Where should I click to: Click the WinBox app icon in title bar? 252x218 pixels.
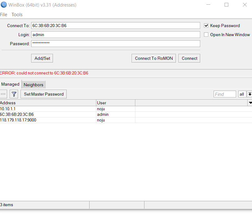(x=4, y=5)
